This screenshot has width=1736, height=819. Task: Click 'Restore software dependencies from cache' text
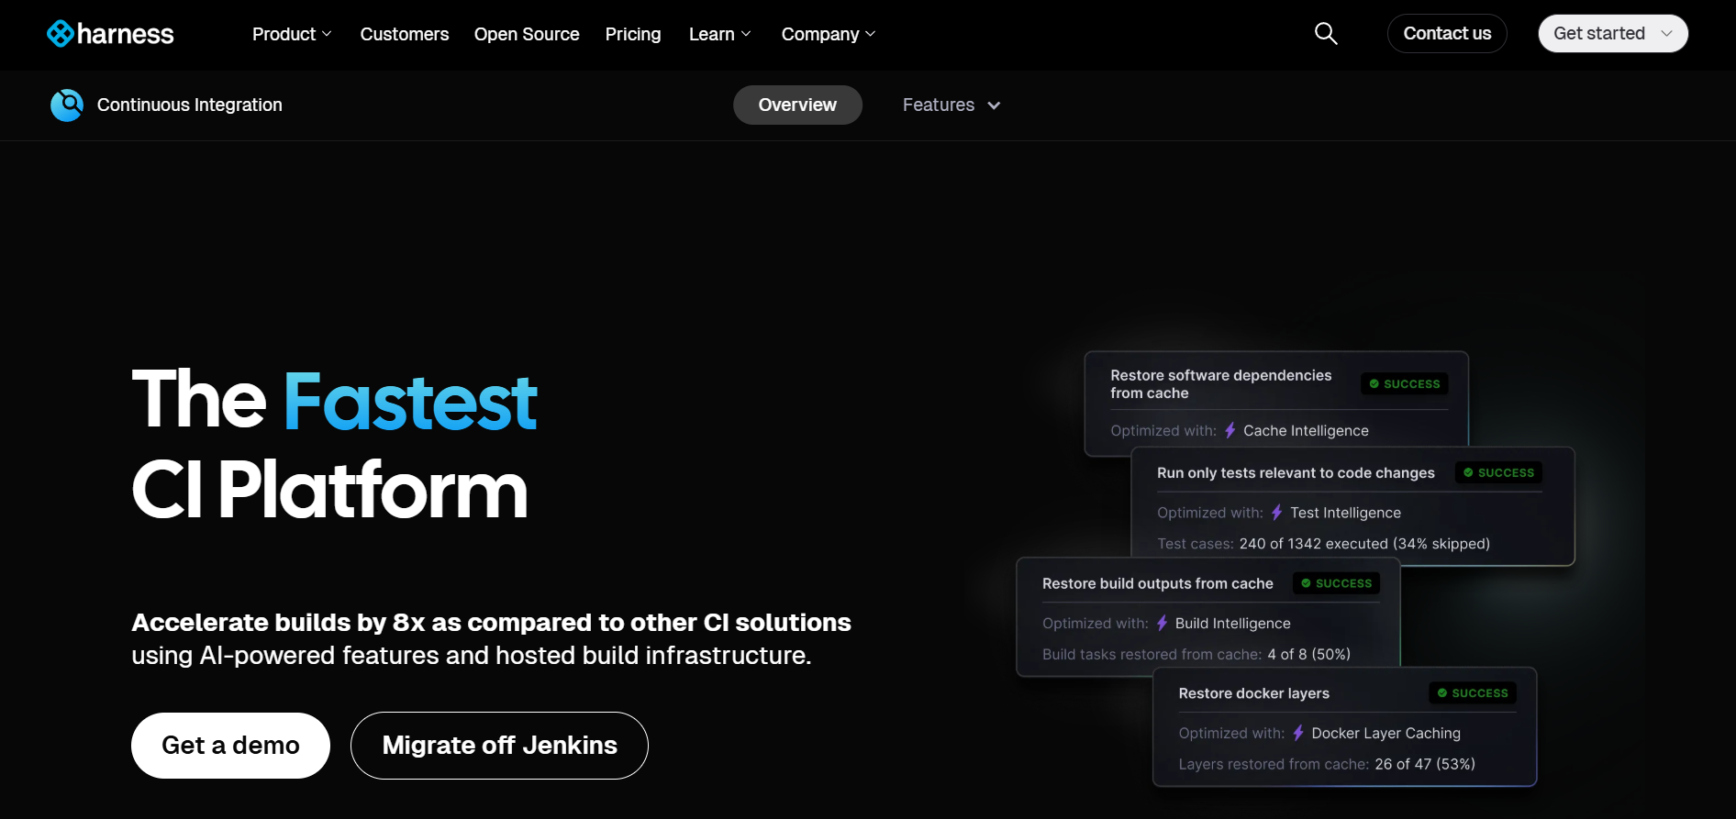point(1220,384)
